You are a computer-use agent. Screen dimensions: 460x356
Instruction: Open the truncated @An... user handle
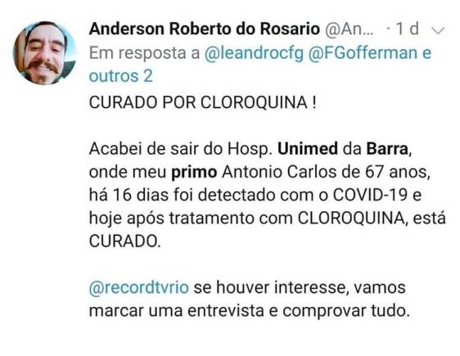(350, 29)
